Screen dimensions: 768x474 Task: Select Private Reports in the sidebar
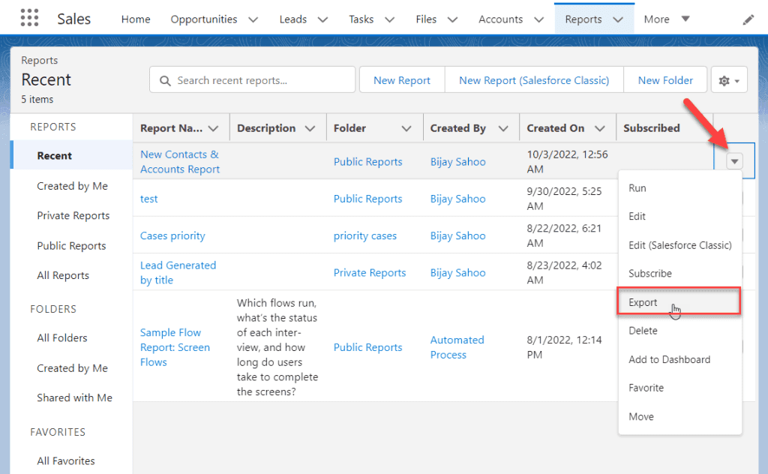click(73, 215)
